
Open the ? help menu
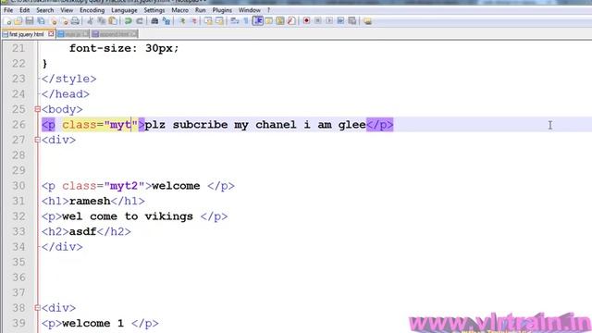point(268,10)
